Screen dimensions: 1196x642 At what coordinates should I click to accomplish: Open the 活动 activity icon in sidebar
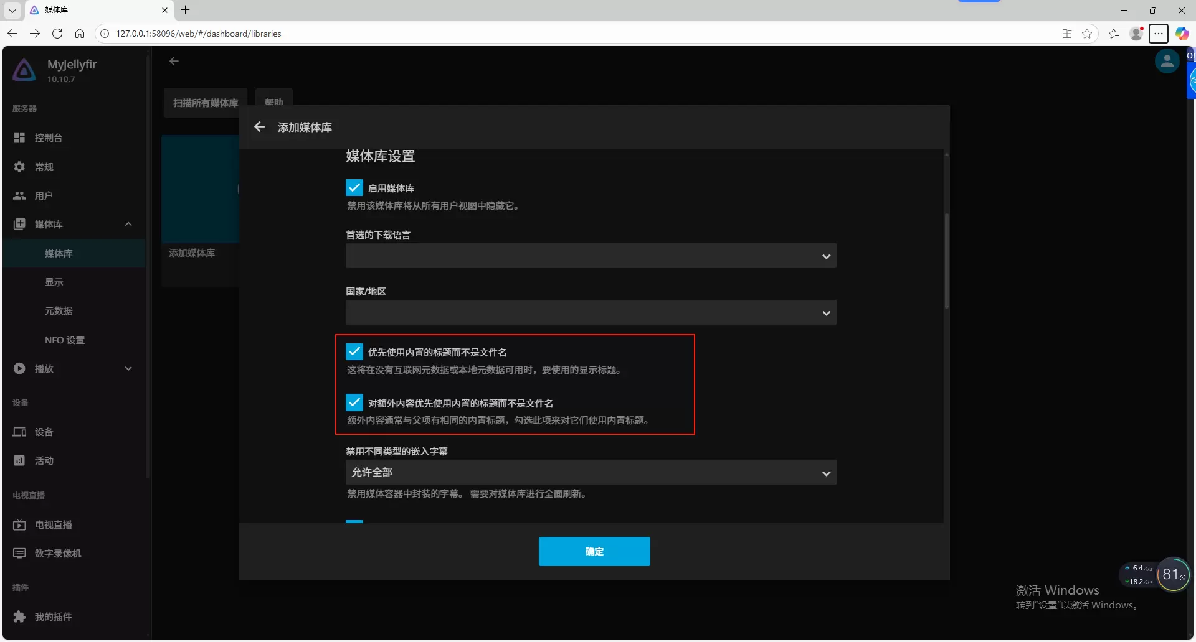[20, 460]
